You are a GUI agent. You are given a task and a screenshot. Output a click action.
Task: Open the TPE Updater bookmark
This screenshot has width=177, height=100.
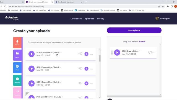[54, 10]
